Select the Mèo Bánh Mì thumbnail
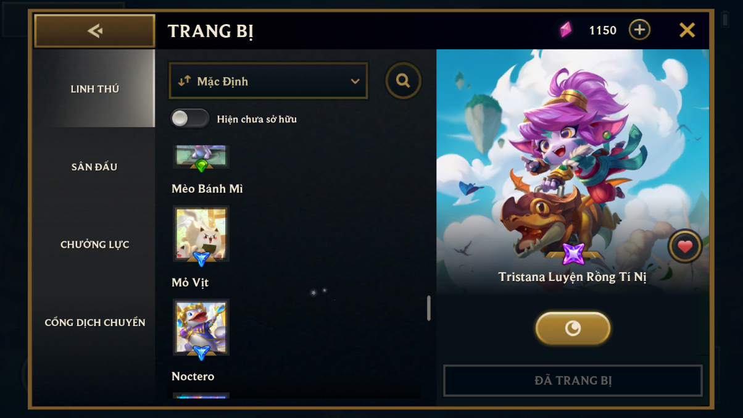This screenshot has width=743, height=418. [201, 233]
